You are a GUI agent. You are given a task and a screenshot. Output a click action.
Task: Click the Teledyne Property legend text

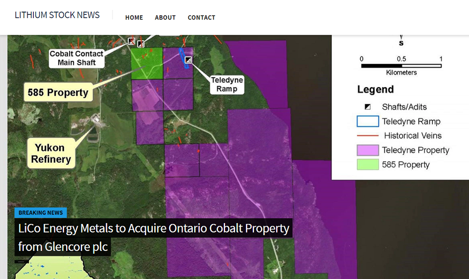[416, 150]
